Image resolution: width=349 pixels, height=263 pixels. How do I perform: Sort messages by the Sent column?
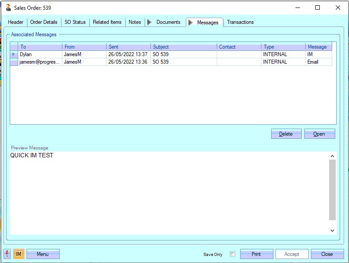click(x=128, y=47)
